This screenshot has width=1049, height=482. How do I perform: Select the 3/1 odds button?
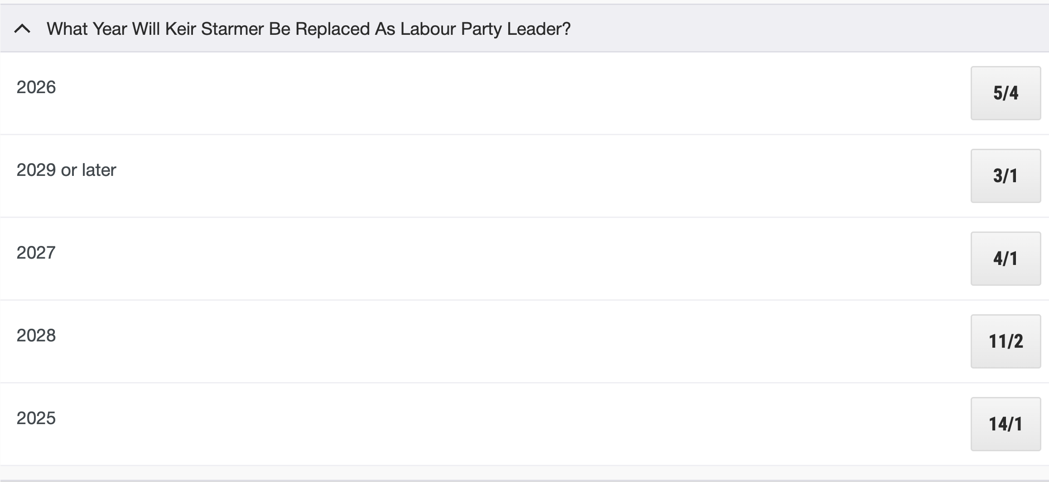point(1006,176)
